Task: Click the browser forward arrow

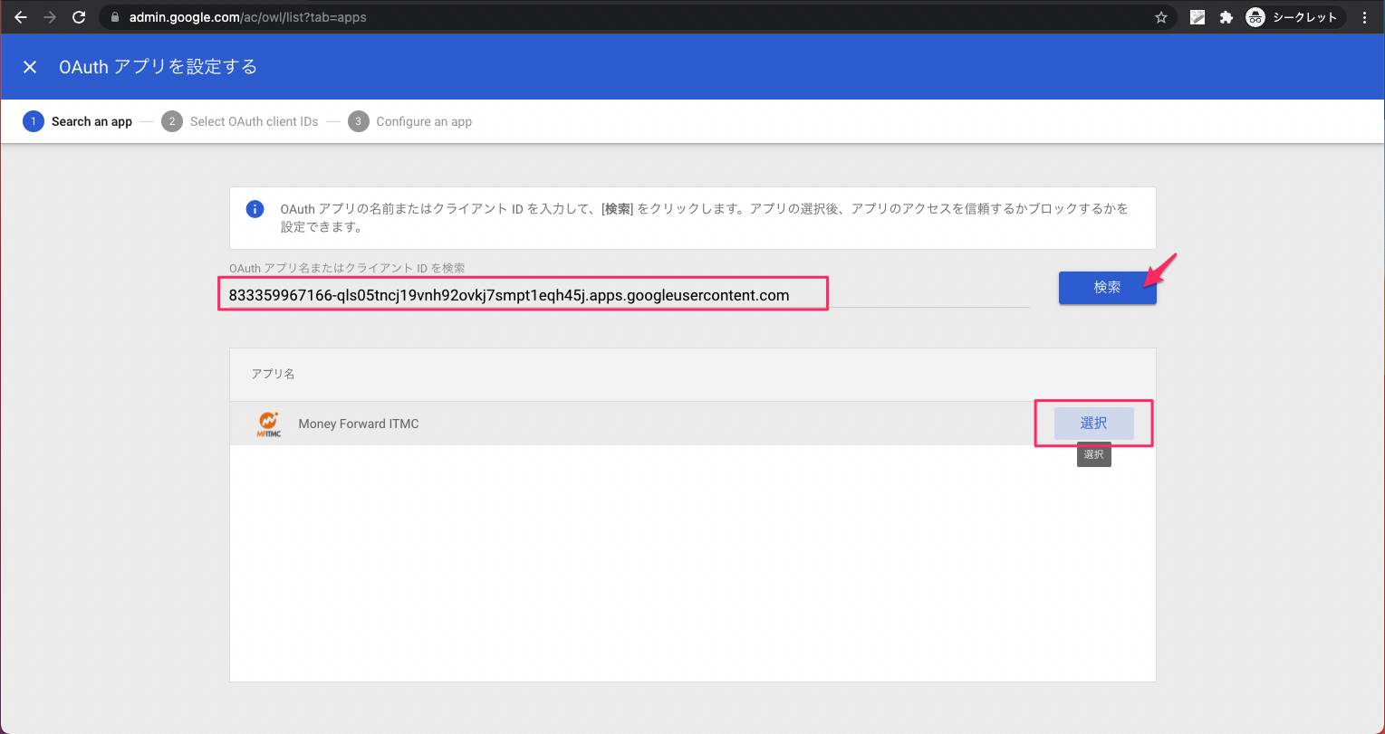Action: coord(50,17)
